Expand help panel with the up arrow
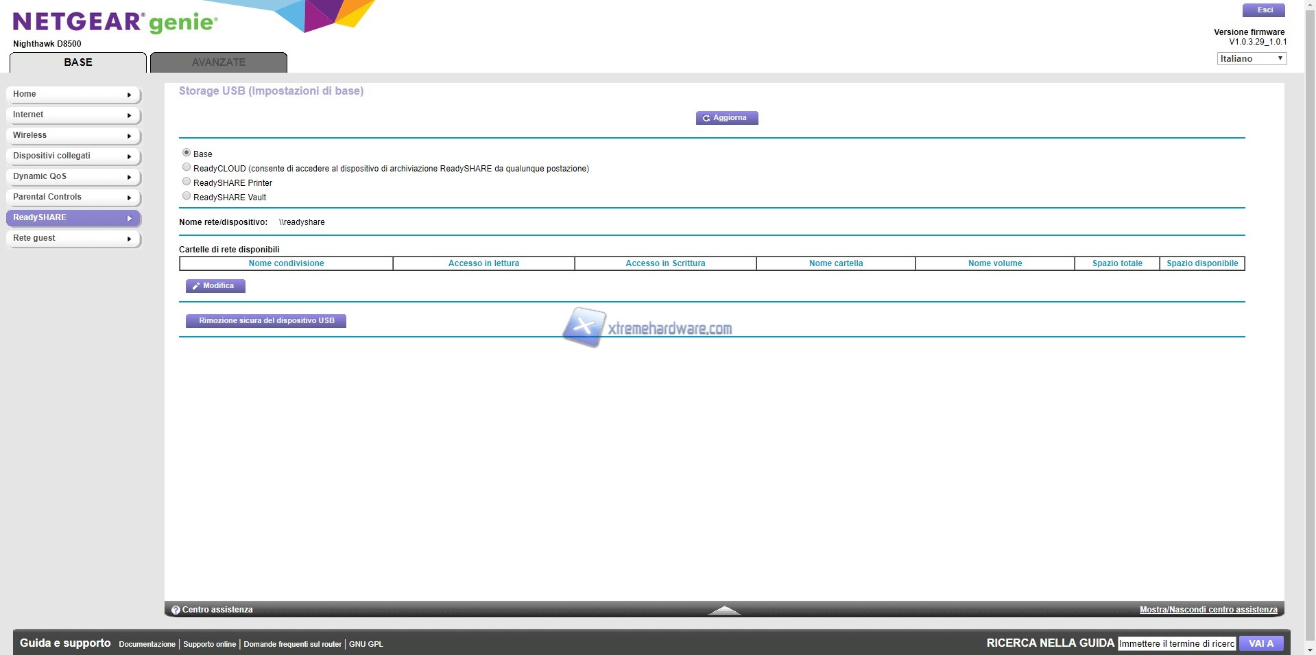Image resolution: width=1316 pixels, height=655 pixels. coord(724,610)
